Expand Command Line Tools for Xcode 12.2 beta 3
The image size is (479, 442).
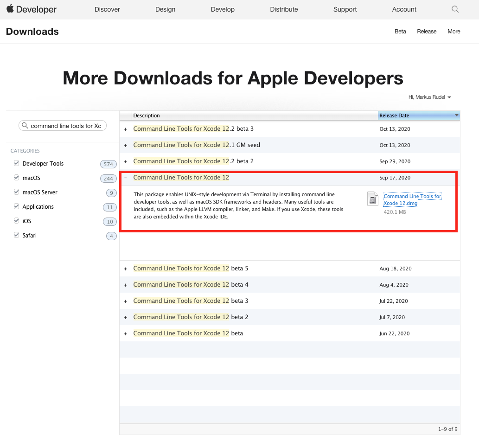pyautogui.click(x=125, y=129)
